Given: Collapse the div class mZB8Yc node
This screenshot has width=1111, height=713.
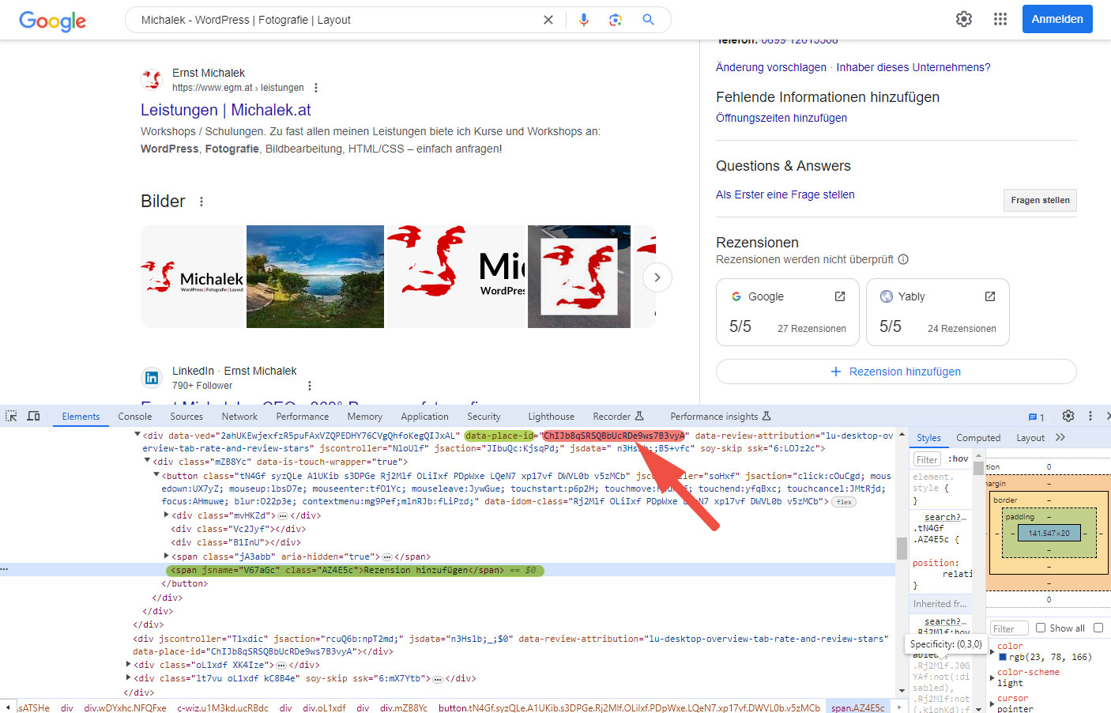Looking at the screenshot, I should tap(147, 462).
